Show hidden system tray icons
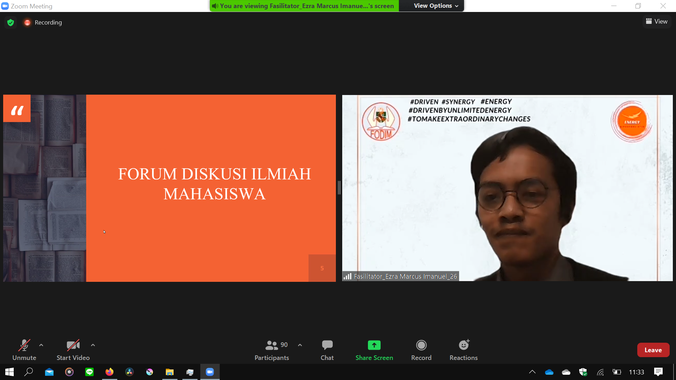This screenshot has height=380, width=676. click(x=532, y=372)
